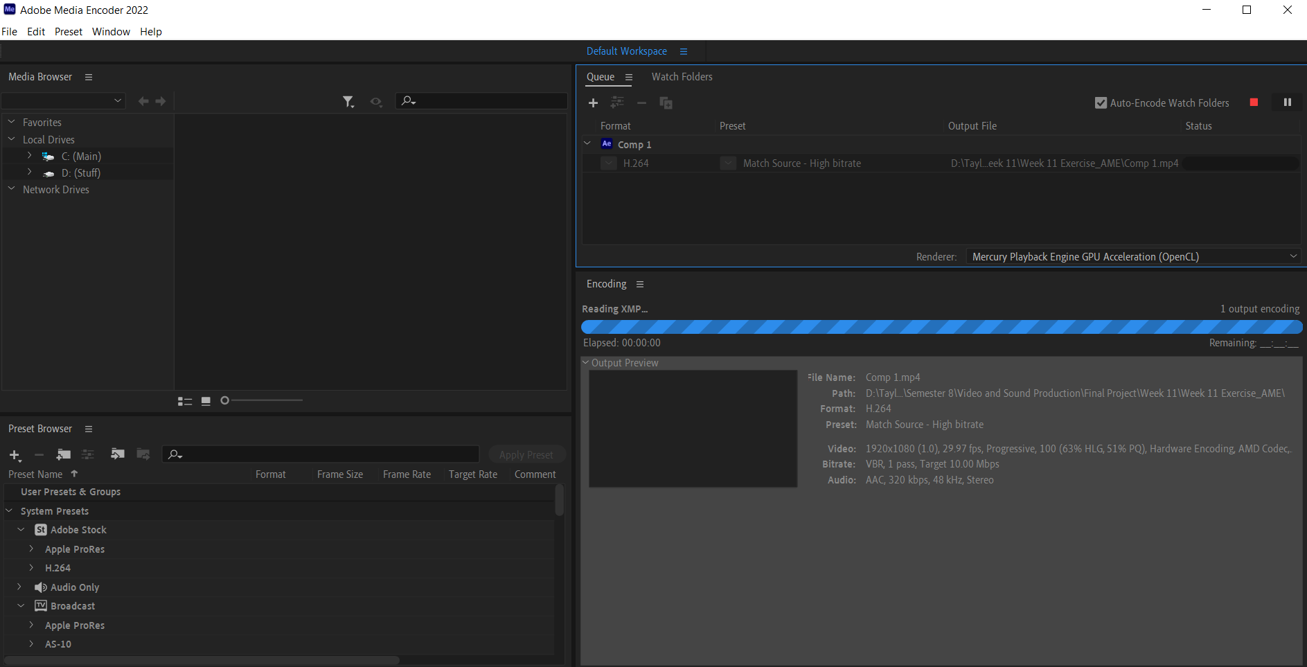Expand the Audio Only preset group
This screenshot has width=1307, height=667.
19,587
